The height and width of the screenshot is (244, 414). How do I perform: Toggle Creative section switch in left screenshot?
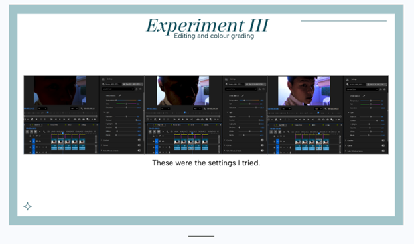pyautogui.click(x=139, y=140)
